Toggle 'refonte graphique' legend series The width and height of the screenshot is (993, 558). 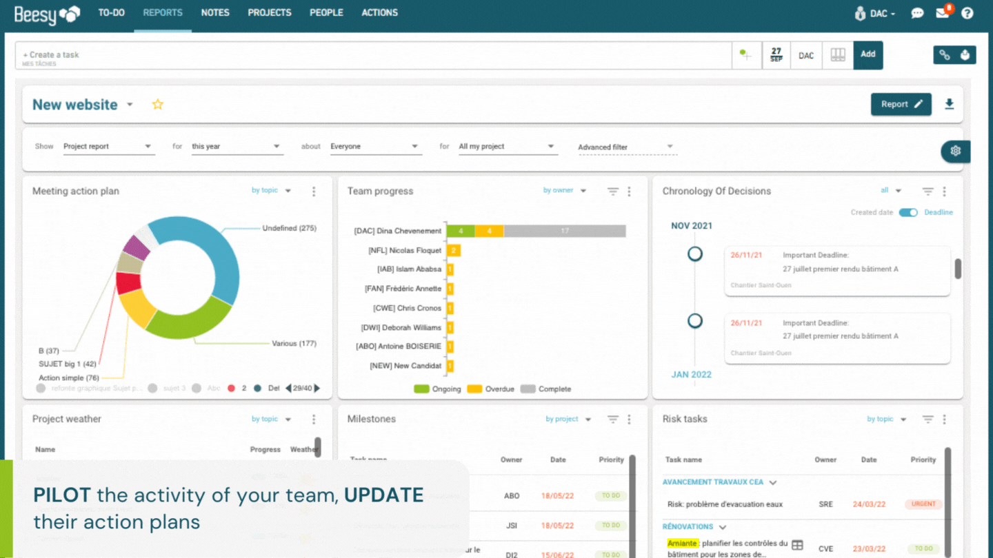click(90, 389)
